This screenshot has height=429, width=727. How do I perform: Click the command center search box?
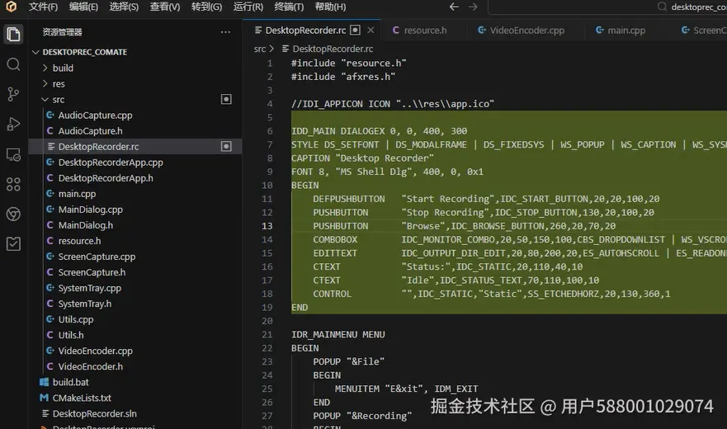tap(611, 7)
